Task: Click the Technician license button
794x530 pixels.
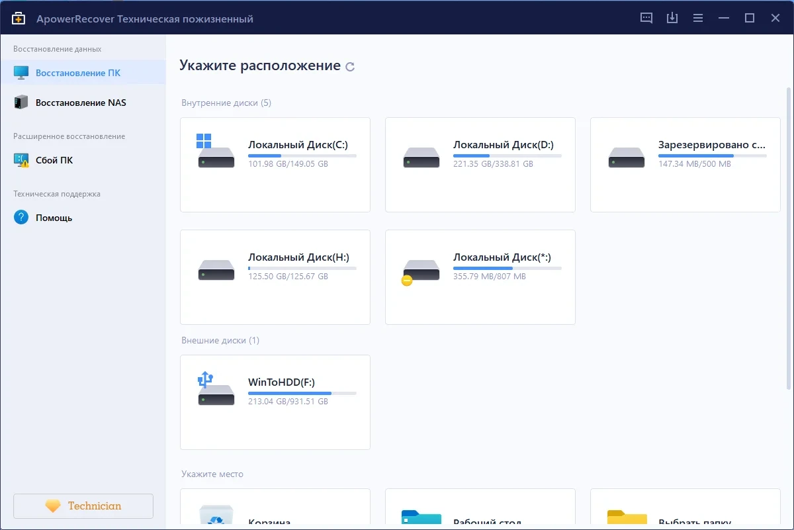Action: [x=83, y=506]
